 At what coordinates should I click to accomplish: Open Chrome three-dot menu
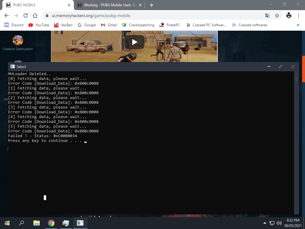coord(298,16)
